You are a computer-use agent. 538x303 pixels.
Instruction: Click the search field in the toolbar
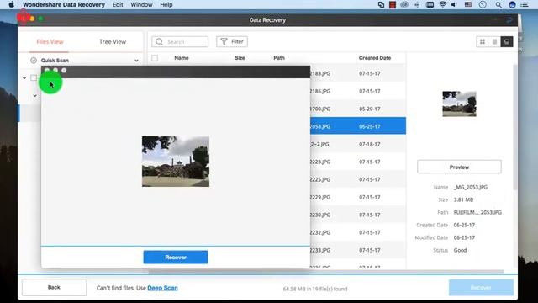(180, 41)
